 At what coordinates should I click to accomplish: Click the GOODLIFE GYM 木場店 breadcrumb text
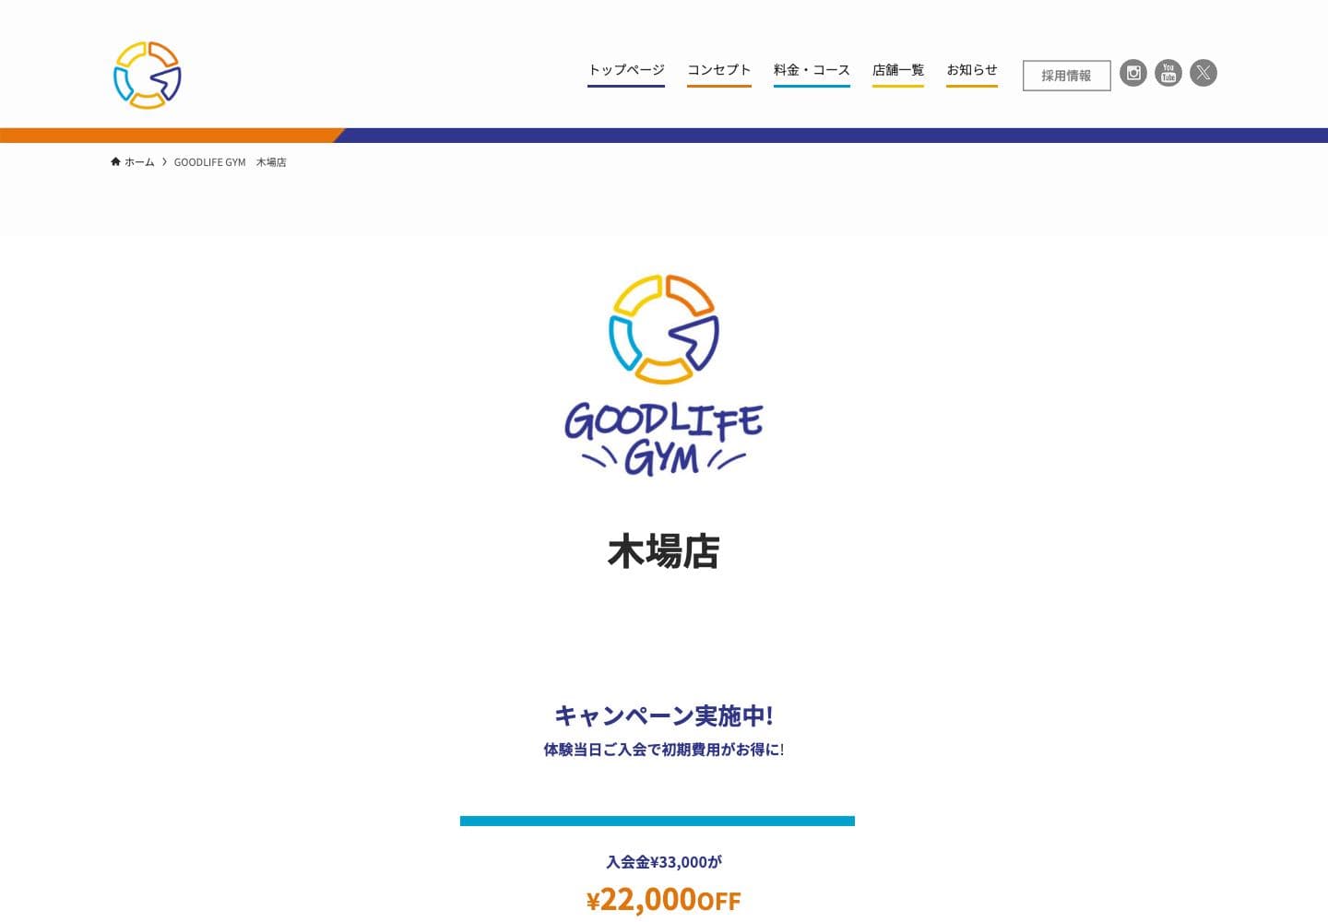[x=231, y=162]
